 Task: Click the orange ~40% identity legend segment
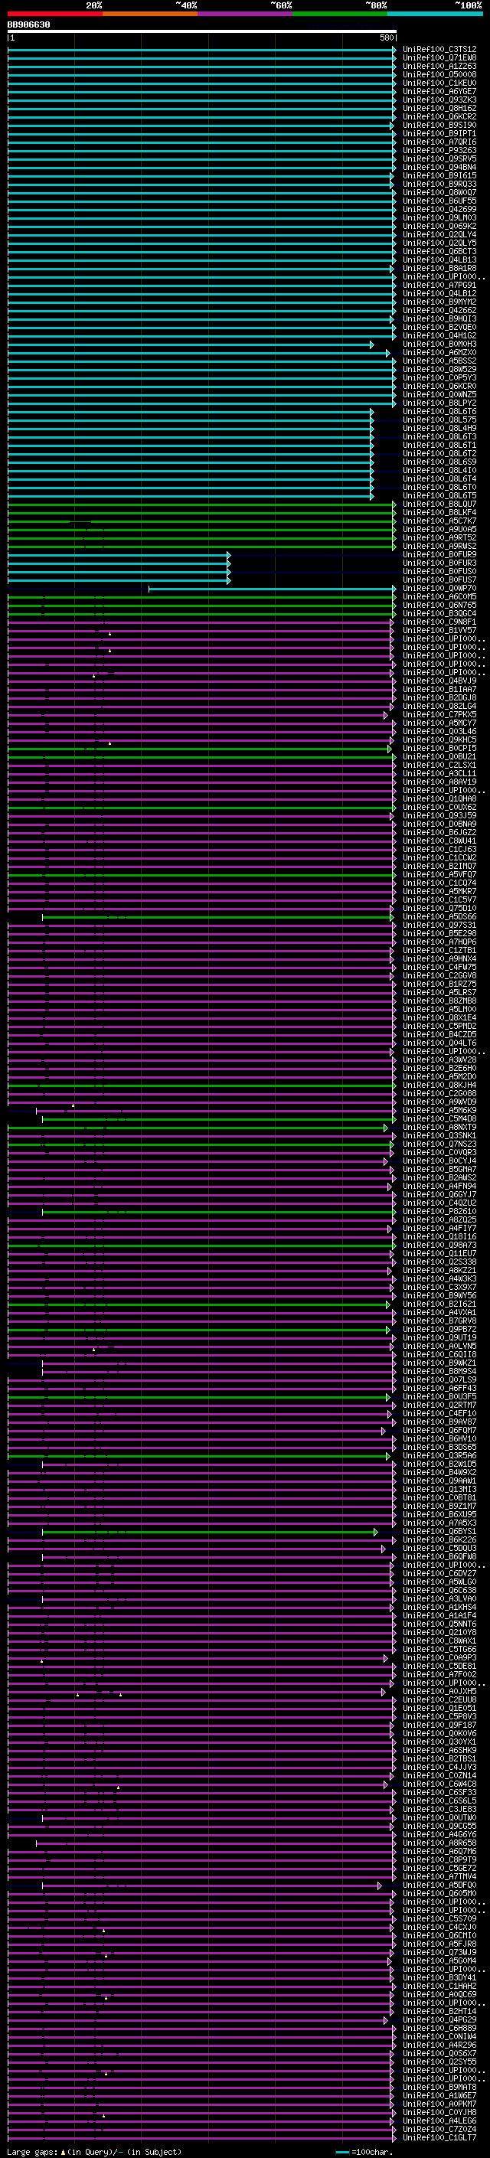pyautogui.click(x=150, y=14)
